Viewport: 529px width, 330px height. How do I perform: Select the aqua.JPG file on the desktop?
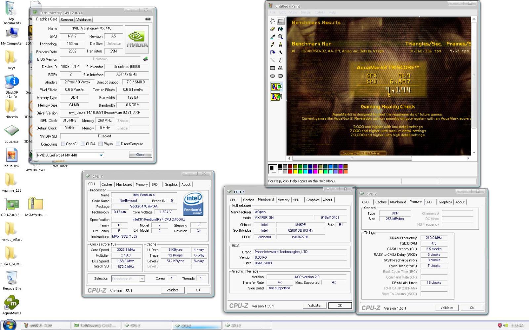tap(12, 158)
